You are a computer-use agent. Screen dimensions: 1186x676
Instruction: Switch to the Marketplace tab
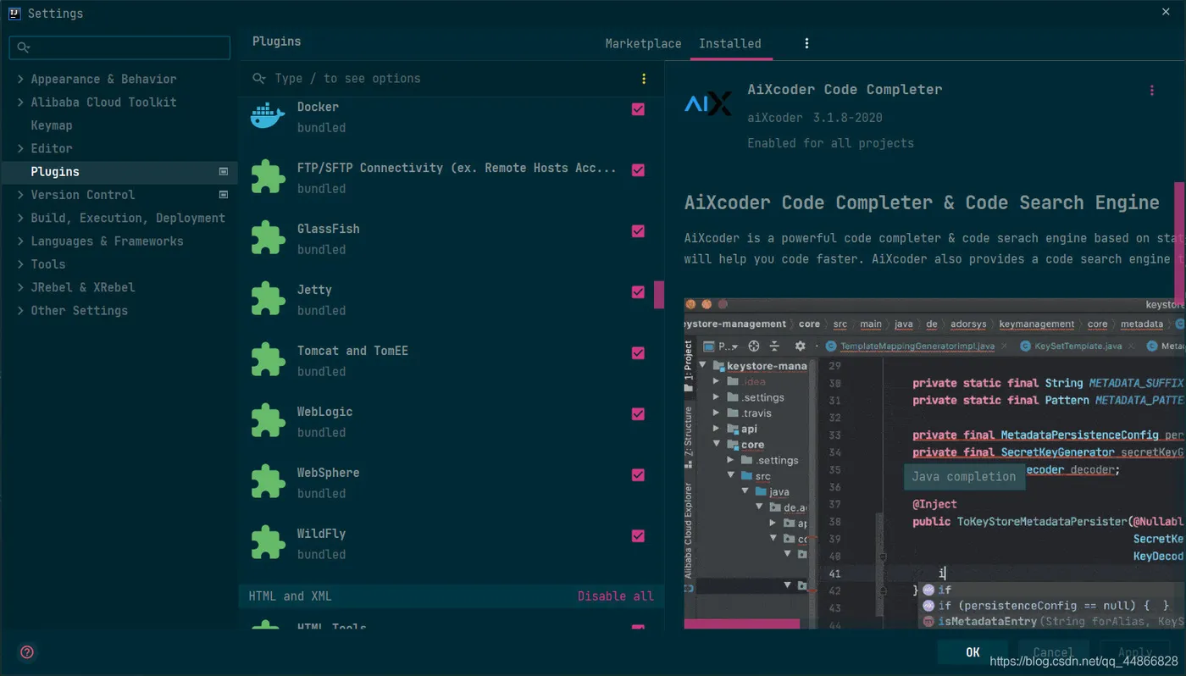click(x=643, y=43)
